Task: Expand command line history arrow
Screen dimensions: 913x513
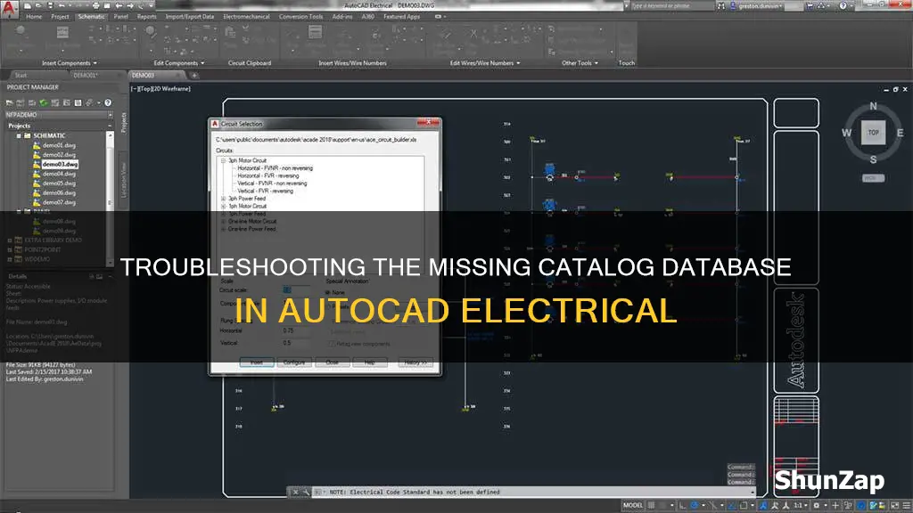Action: [753, 492]
